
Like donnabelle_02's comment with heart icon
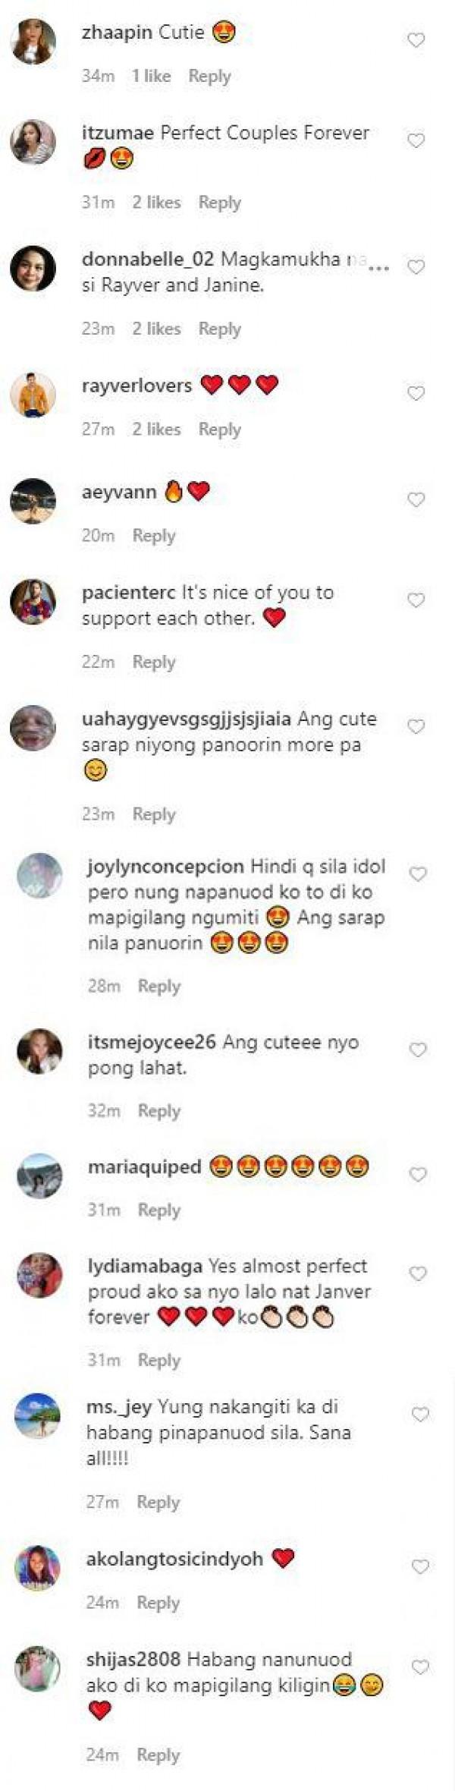click(x=416, y=267)
